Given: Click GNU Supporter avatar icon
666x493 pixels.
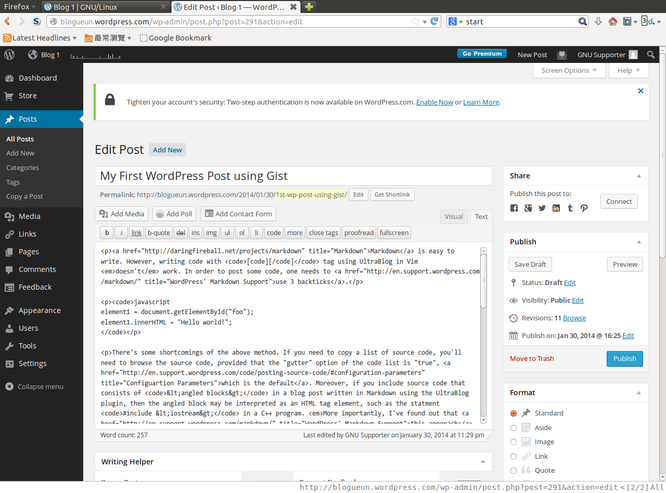Looking at the screenshot, I should click(633, 55).
